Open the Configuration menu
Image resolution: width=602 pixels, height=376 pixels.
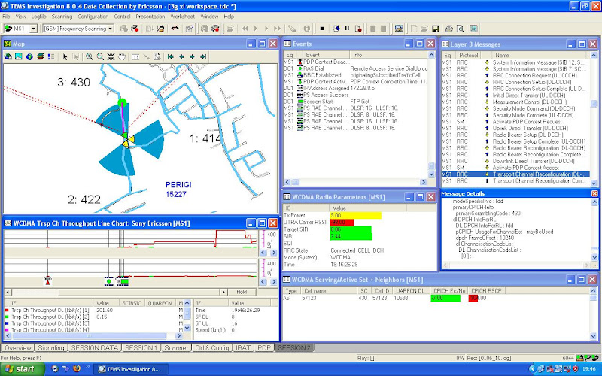pyautogui.click(x=93, y=17)
